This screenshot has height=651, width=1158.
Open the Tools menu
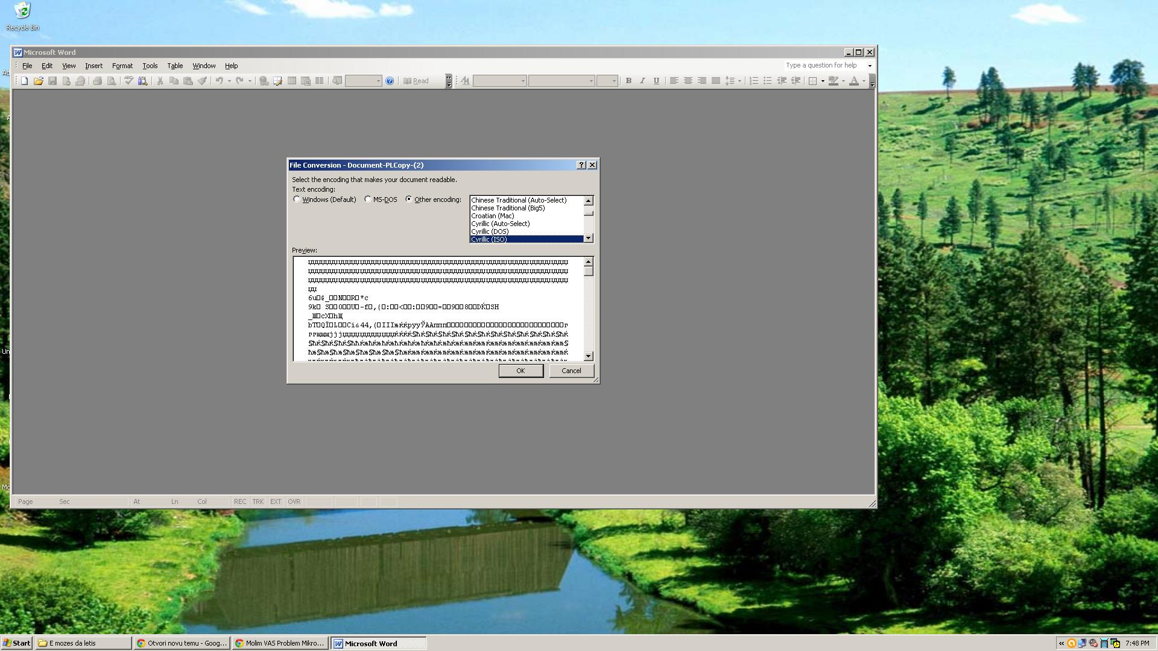click(150, 66)
